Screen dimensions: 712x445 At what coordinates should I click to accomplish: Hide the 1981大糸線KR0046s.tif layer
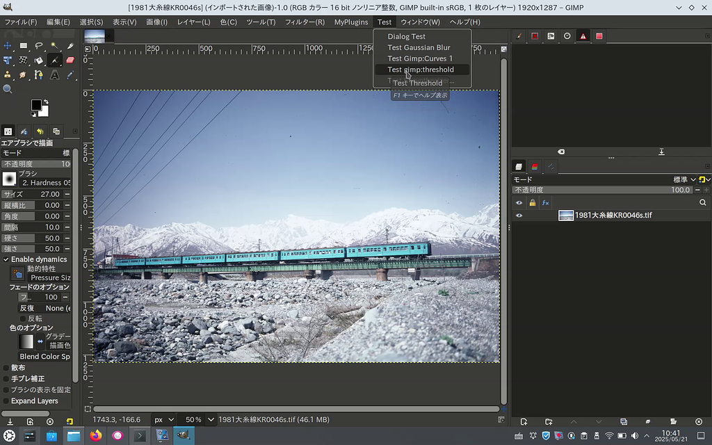tap(518, 215)
